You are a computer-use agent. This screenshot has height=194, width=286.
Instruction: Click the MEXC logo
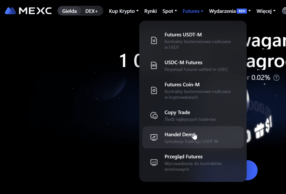(x=28, y=11)
